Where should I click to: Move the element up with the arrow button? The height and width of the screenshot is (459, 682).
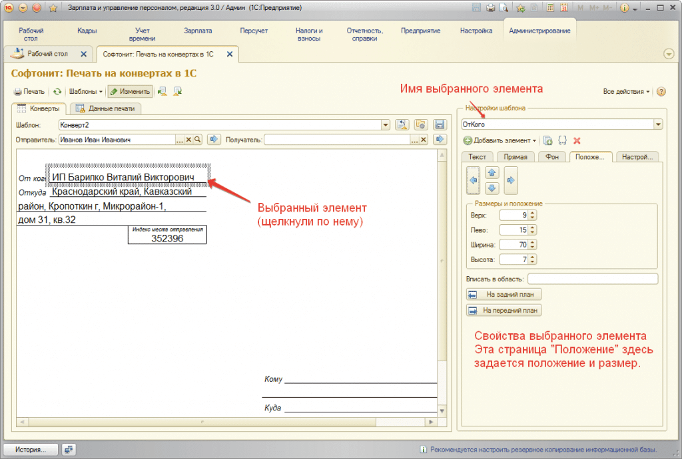click(492, 173)
